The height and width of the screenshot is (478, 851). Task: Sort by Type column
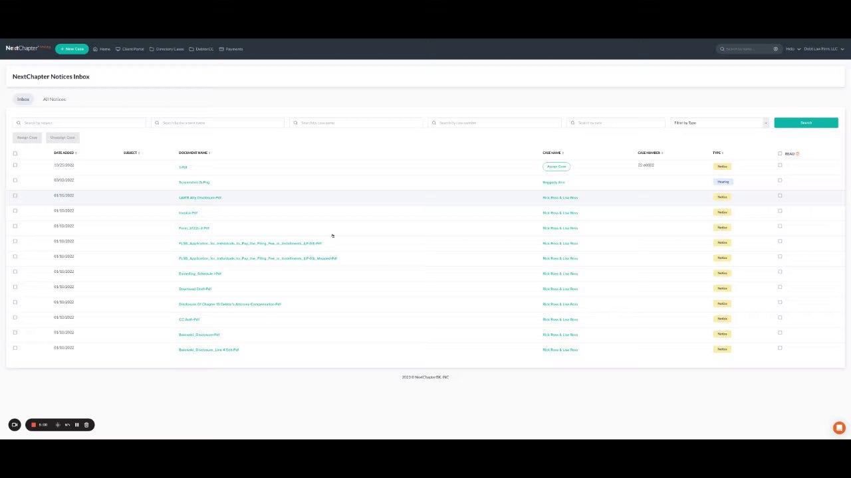(718, 153)
